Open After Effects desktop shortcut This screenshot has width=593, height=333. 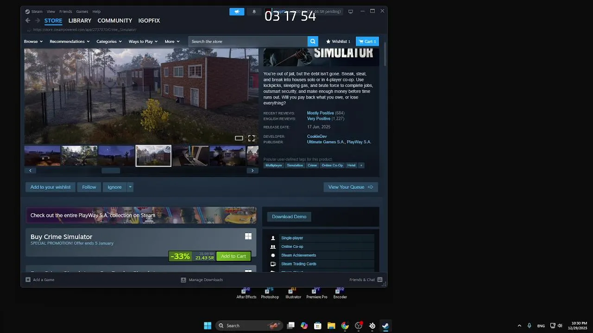pos(246,293)
